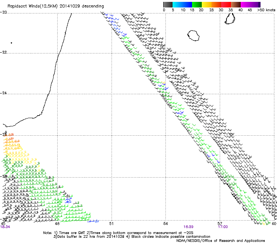Click the cyan-blue 5-15 knots legend swatch
The image size is (277, 243).
click(182, 4)
